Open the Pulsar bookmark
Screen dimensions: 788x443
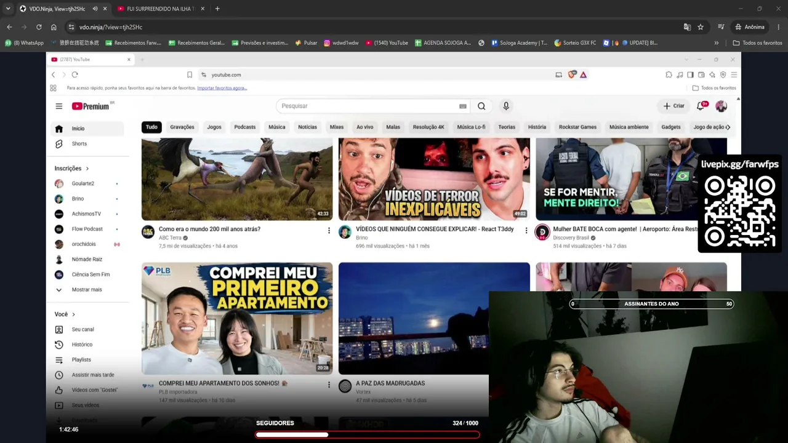point(307,43)
